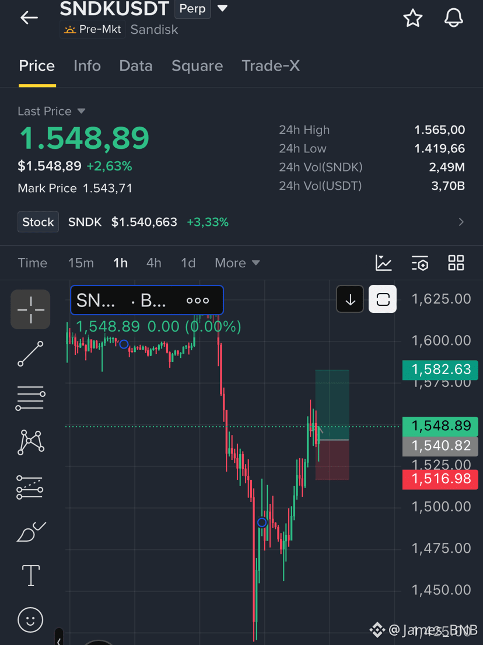
Task: Tap the back arrow icon
Action: click(29, 18)
